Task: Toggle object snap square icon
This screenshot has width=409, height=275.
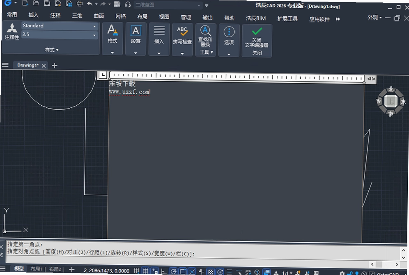Action: [183, 272]
